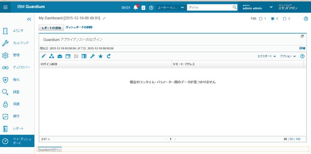Viewport: 311px width, 154px height.
Task: Click the 順守 checkmark icon in sidebar
Action: pyautogui.click(x=5, y=117)
